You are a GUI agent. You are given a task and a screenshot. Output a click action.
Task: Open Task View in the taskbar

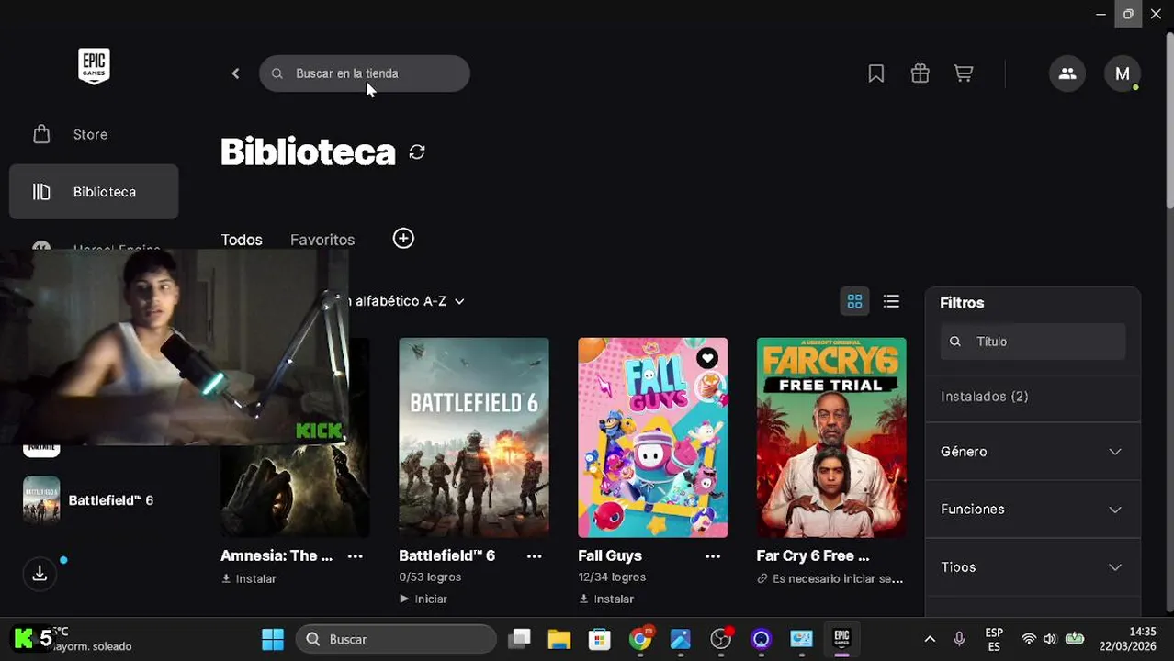pyautogui.click(x=520, y=639)
